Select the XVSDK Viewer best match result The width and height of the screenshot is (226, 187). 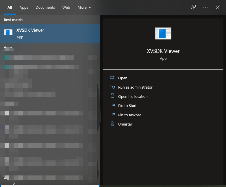[50, 33]
